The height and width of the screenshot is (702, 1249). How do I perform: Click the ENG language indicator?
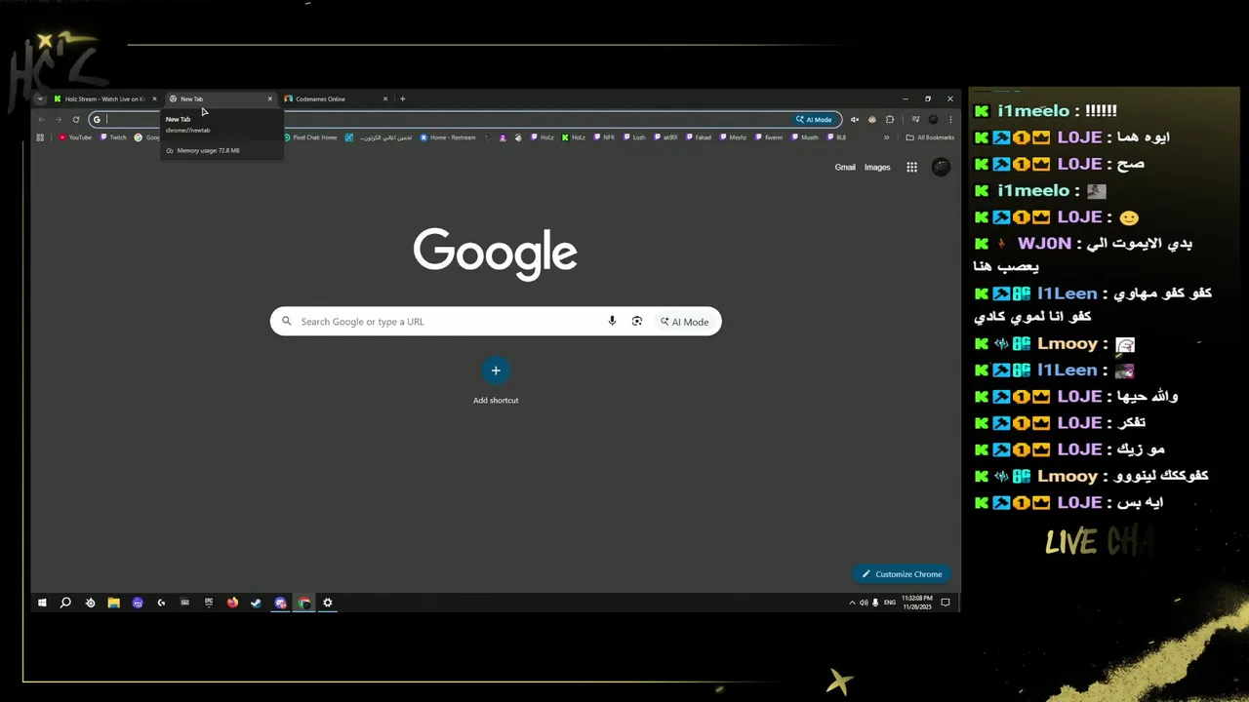[x=889, y=603]
